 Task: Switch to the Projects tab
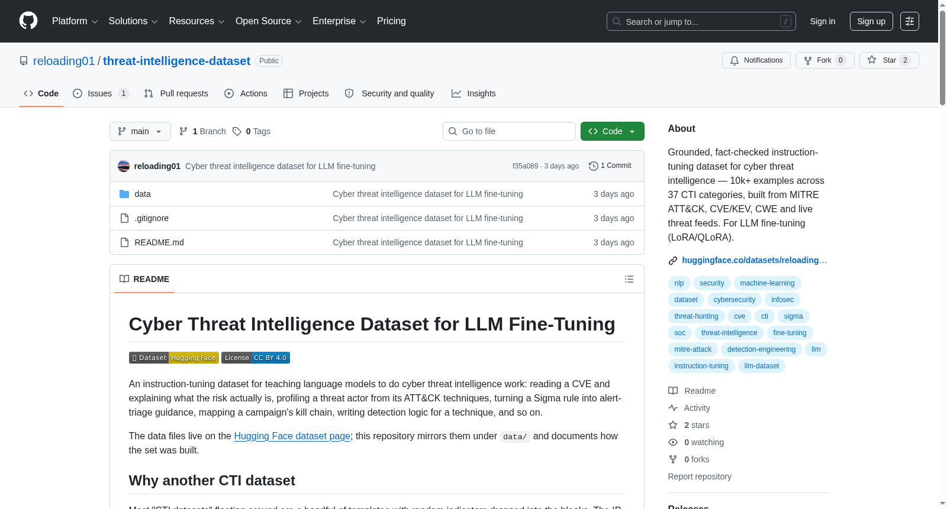pyautogui.click(x=306, y=93)
